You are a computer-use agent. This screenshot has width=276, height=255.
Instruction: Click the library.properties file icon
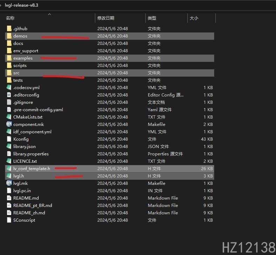[9, 154]
